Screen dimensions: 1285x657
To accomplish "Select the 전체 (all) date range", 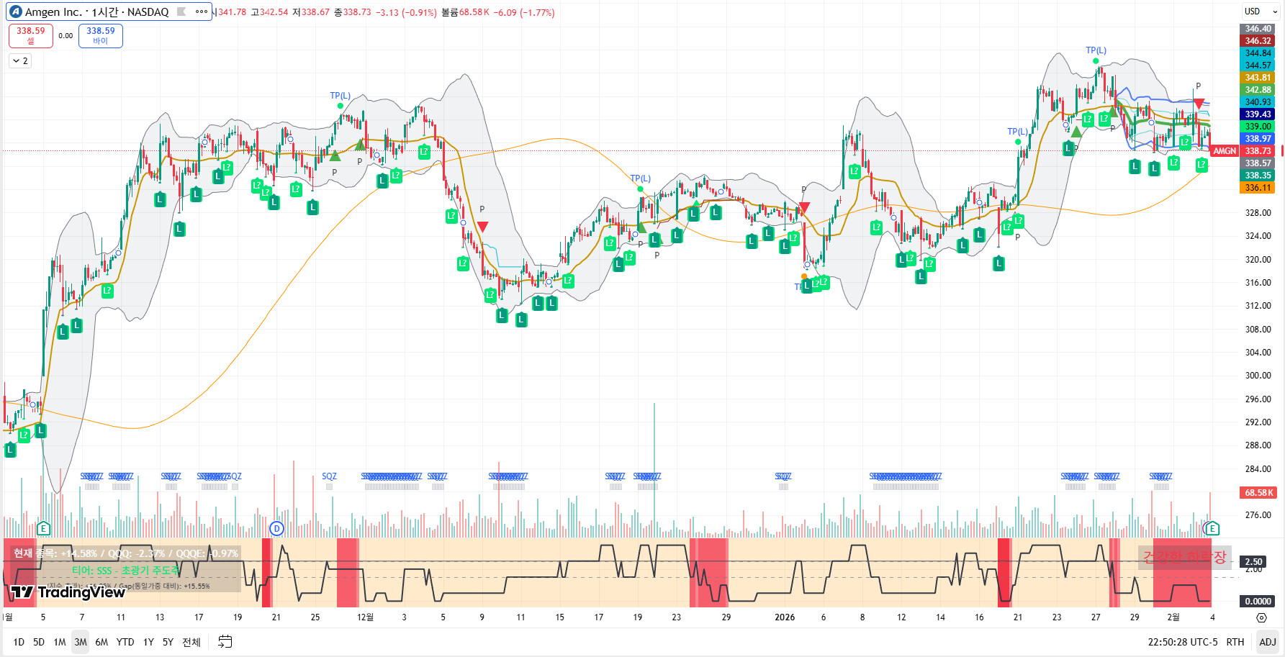I will point(191,642).
